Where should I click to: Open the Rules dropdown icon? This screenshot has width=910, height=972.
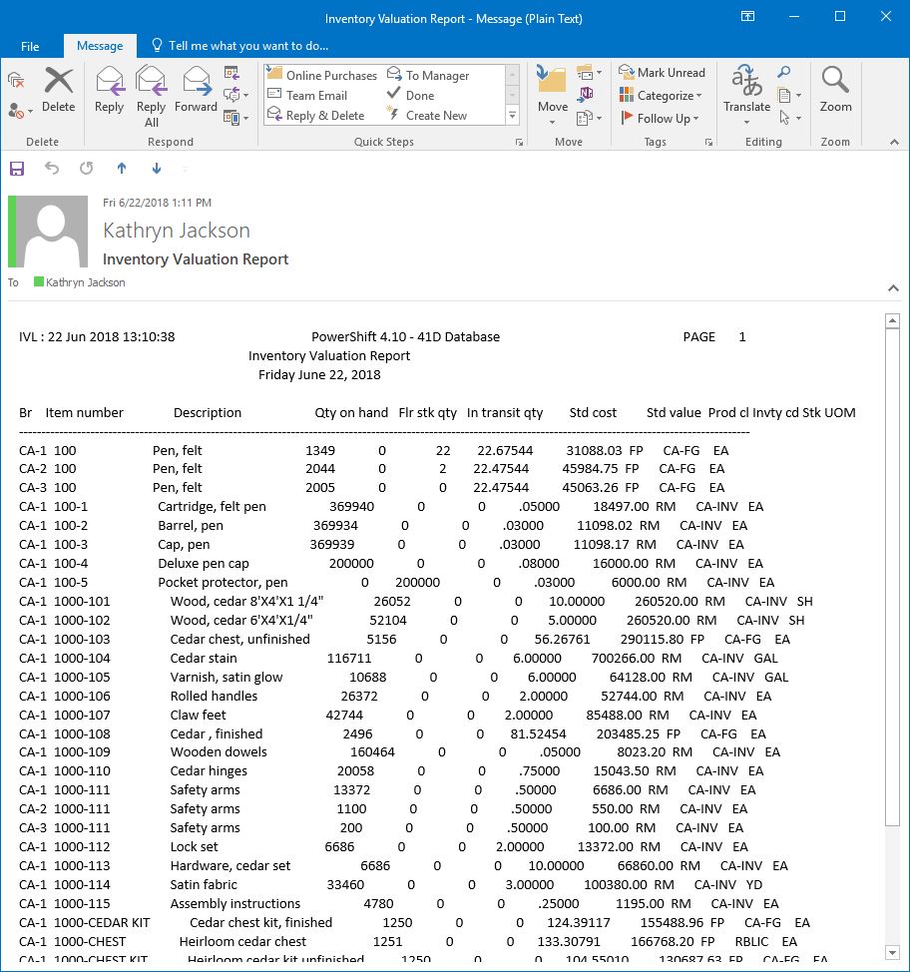pyautogui.click(x=589, y=74)
